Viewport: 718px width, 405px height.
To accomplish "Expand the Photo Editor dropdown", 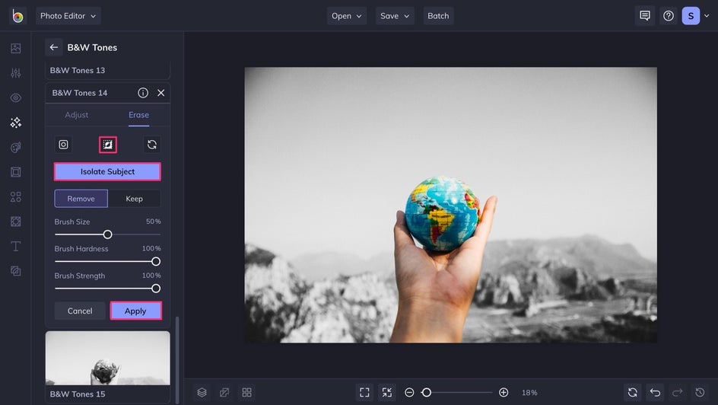I will pos(68,16).
